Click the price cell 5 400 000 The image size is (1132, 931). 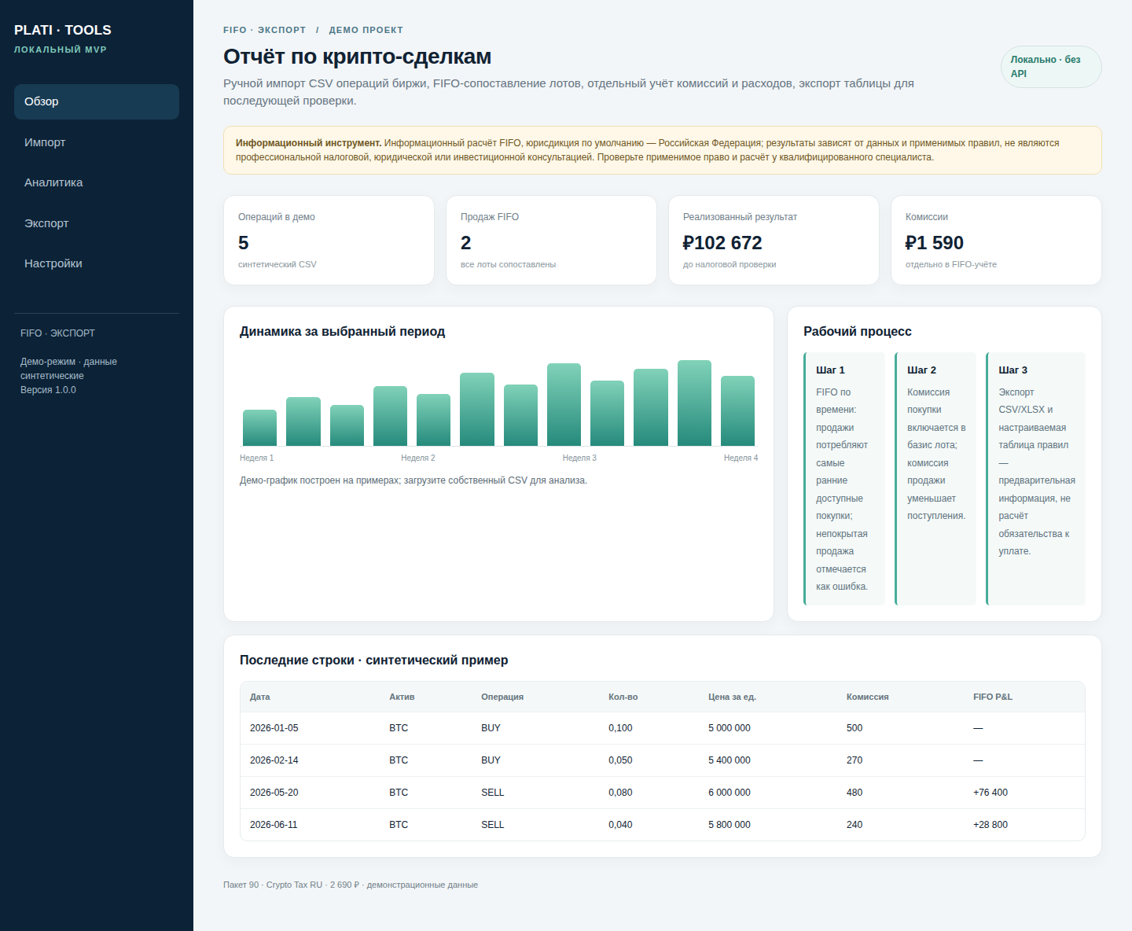[730, 760]
